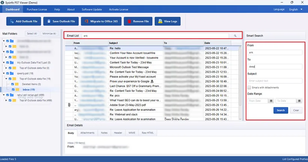Switch to the Header tab
This screenshot has width=308, height=162.
118,133
